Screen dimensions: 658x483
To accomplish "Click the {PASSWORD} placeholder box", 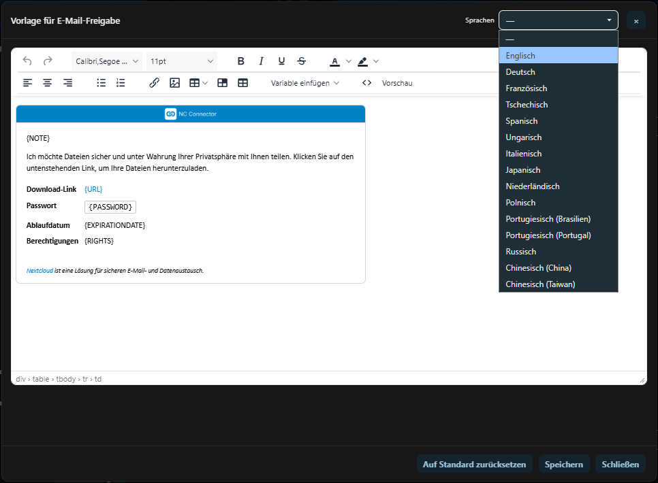I will pos(110,207).
